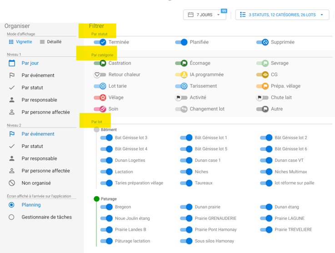Toggle the Taureaux lot switch

click(x=186, y=183)
